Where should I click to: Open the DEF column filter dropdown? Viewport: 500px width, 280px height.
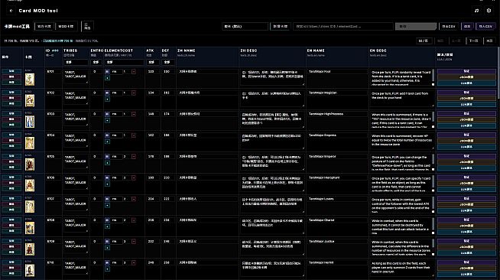coord(167,62)
